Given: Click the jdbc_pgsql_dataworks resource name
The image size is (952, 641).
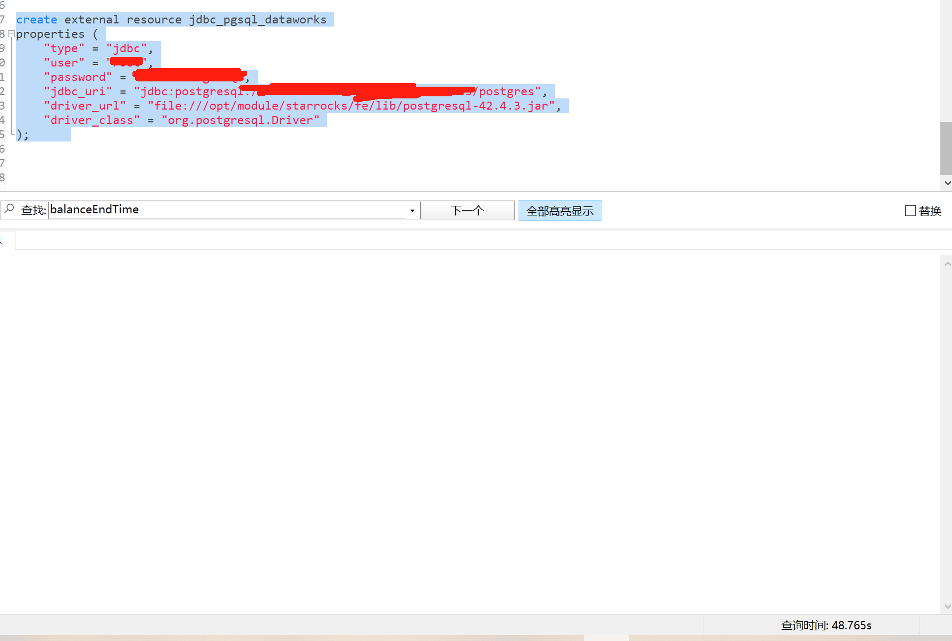Looking at the screenshot, I should coord(257,20).
